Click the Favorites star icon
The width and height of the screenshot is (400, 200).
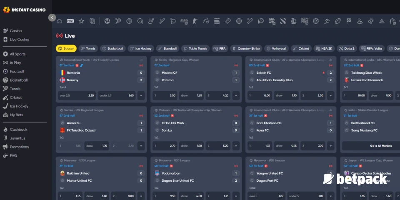[x=81, y=21]
